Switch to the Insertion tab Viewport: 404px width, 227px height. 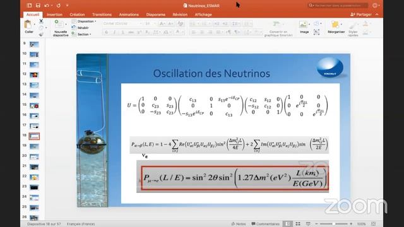coord(54,15)
